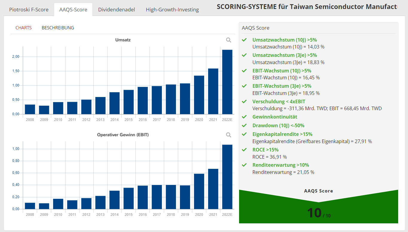Click the checkmark beside Eigenkapitalrendite >15%

[244, 134]
